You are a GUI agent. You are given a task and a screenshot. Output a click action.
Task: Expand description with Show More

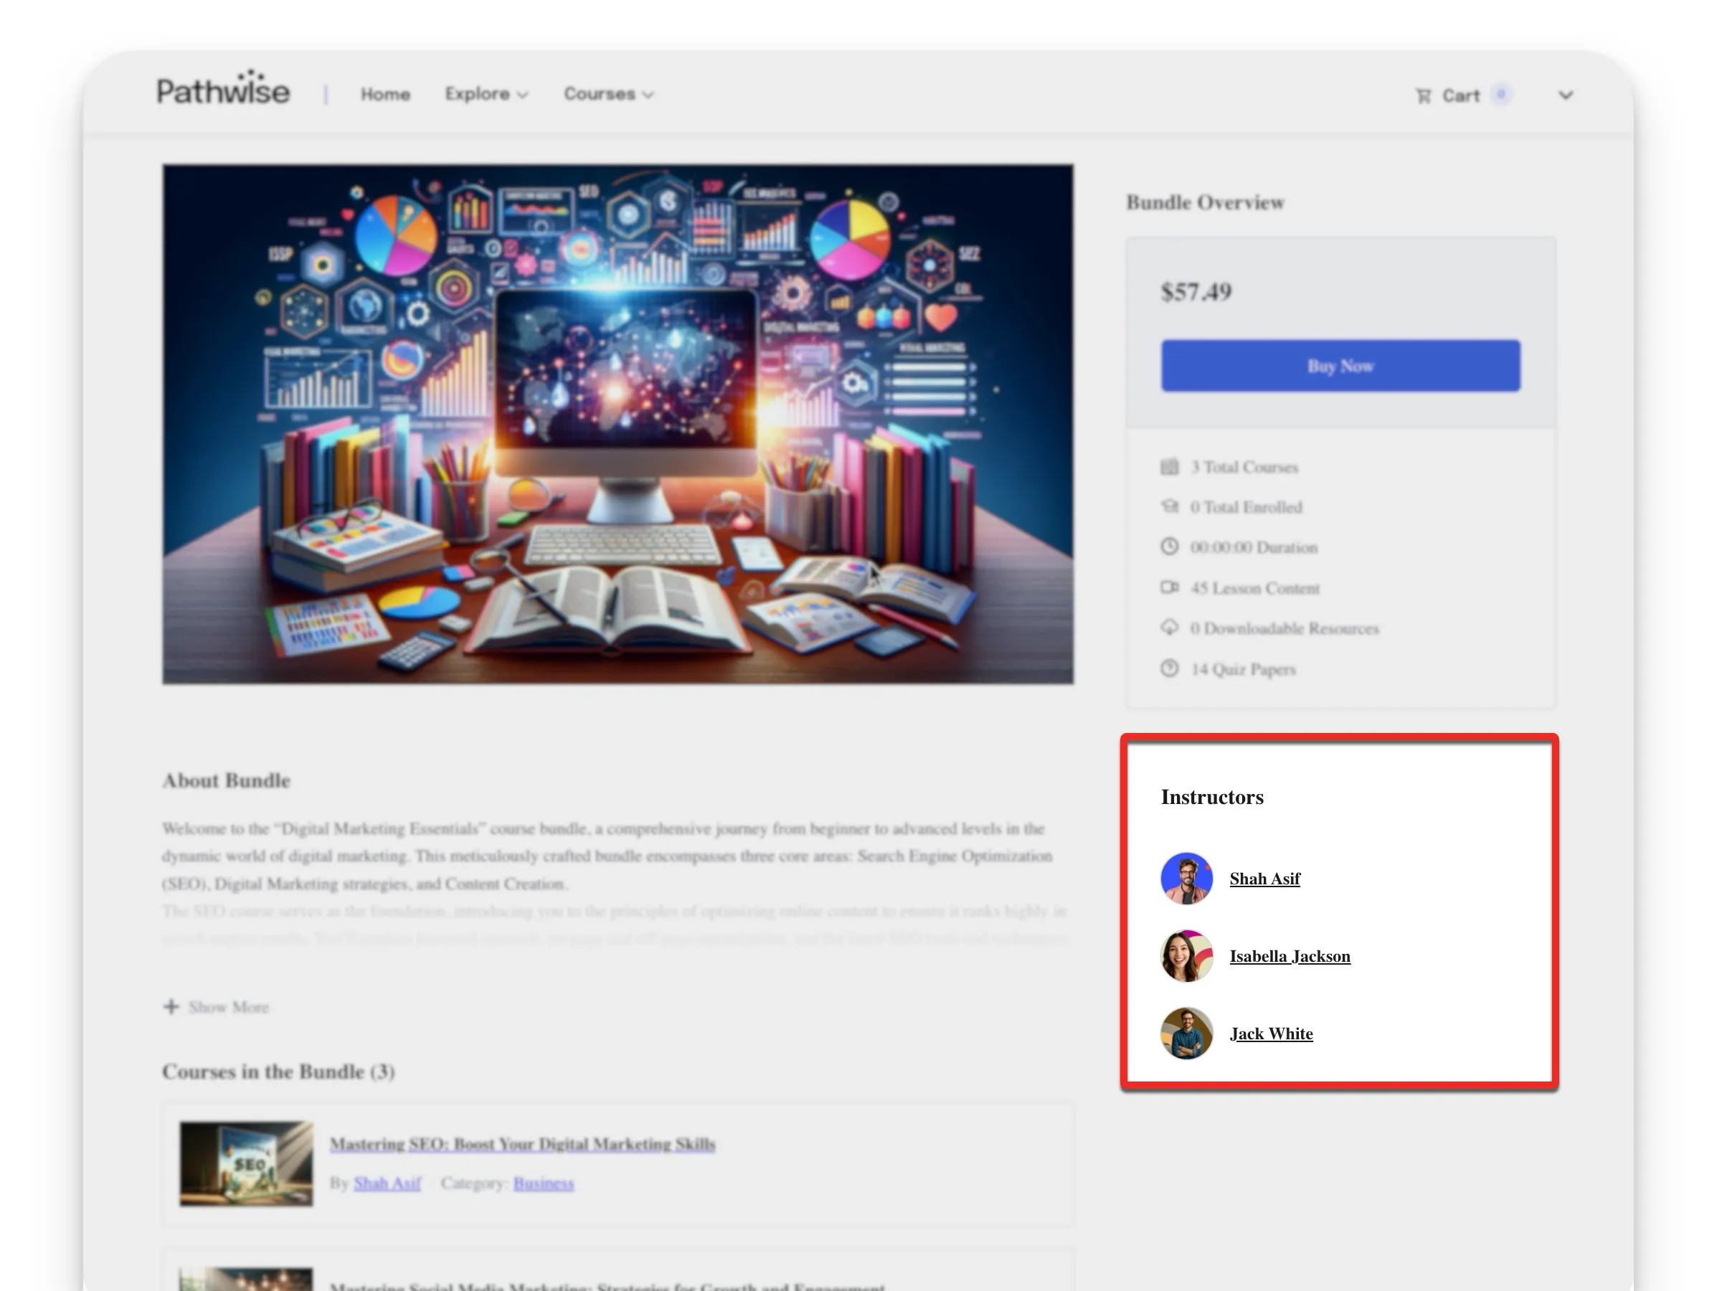pyautogui.click(x=217, y=1007)
